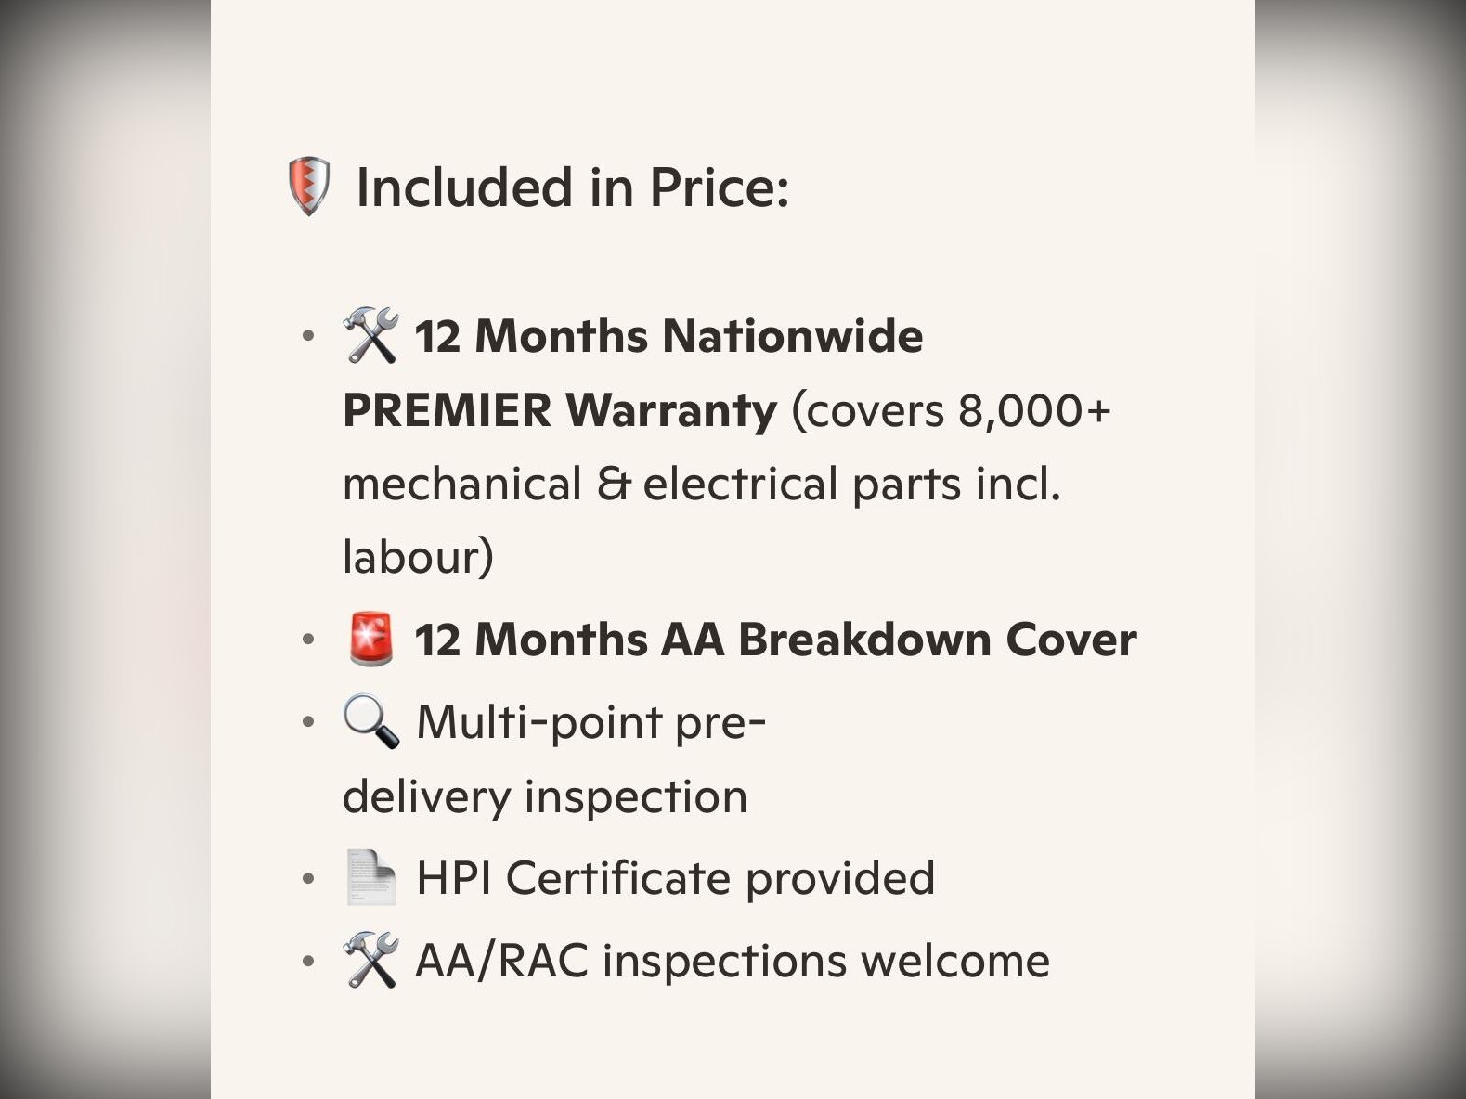
Task: Click the bold "PREMIER Warranty" text
Action: 559,409
